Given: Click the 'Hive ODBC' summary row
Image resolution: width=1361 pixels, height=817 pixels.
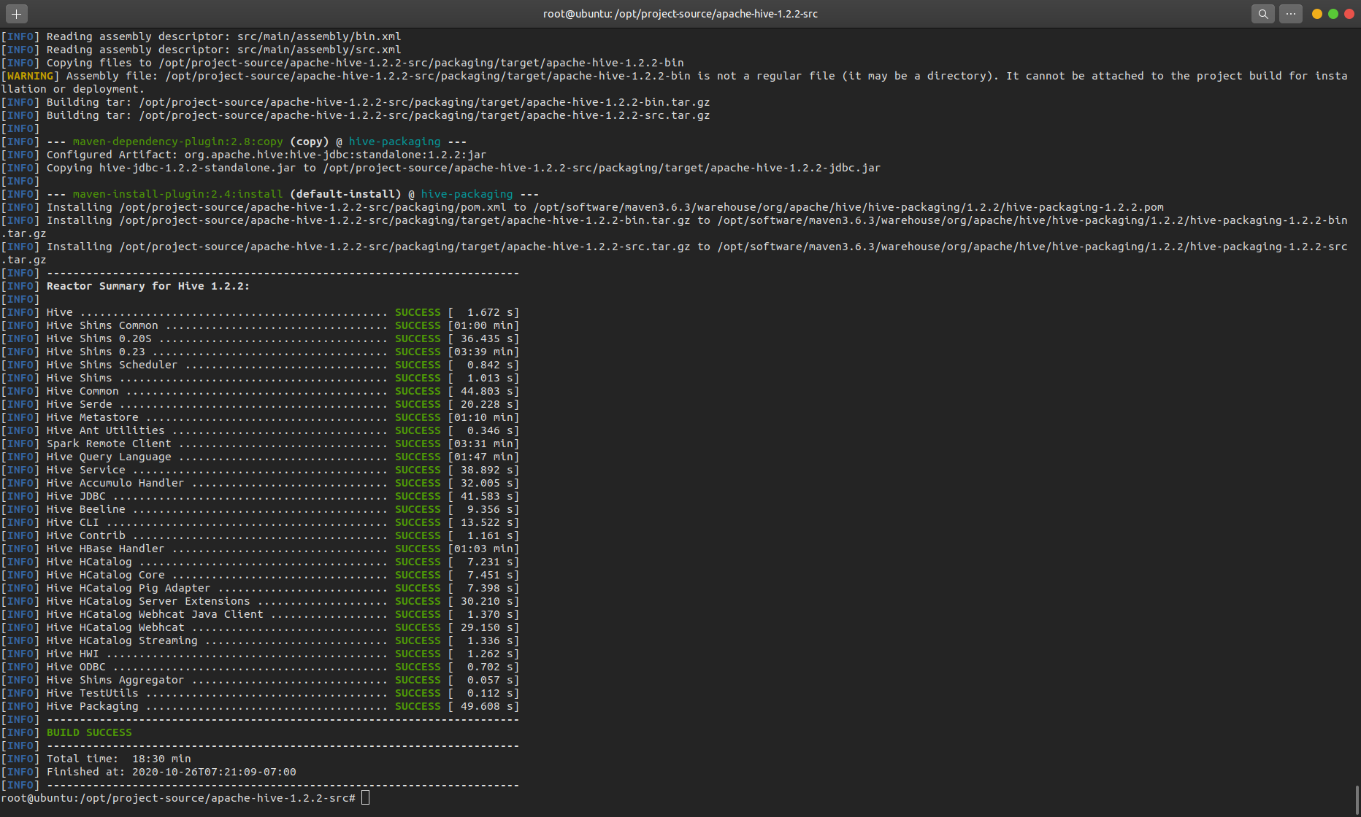Looking at the screenshot, I should pos(261,667).
